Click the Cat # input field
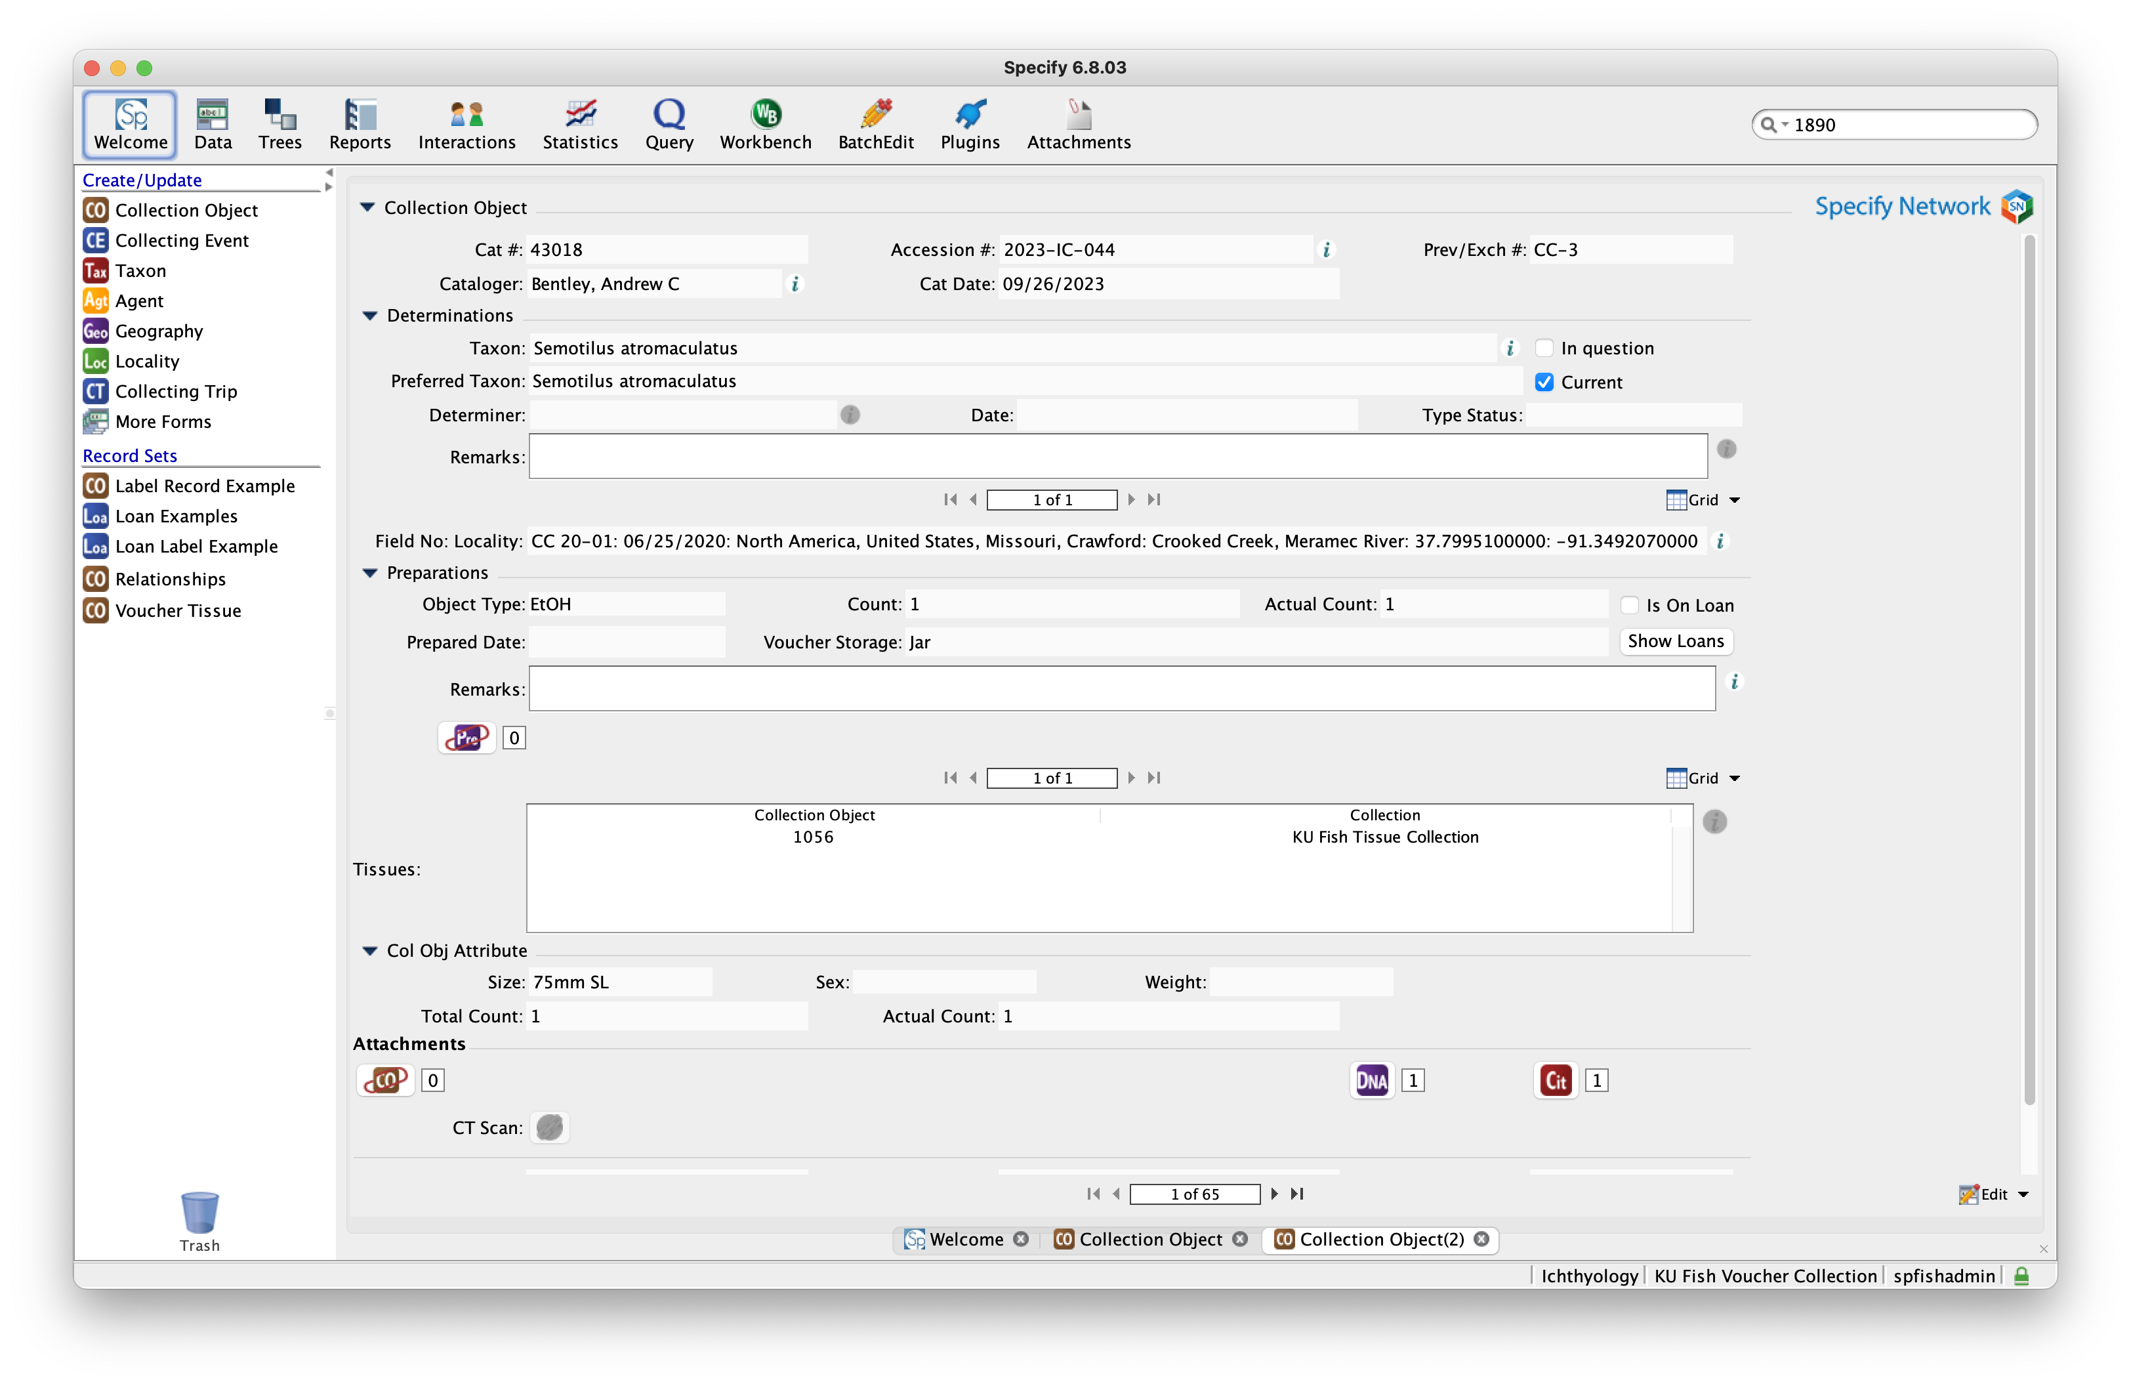Screen dimensions: 2131x1386 667,250
